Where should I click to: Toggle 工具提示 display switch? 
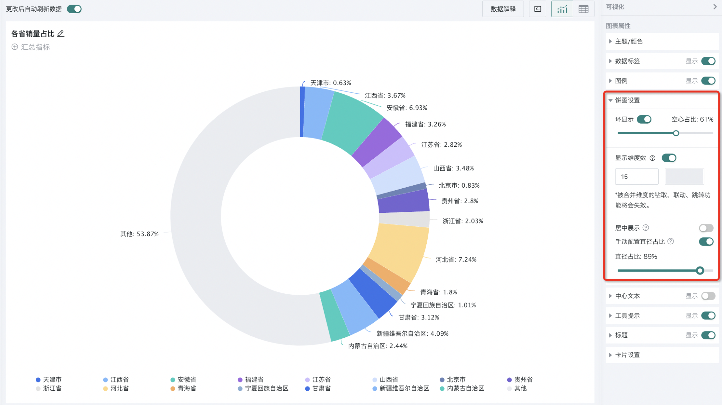(x=708, y=316)
